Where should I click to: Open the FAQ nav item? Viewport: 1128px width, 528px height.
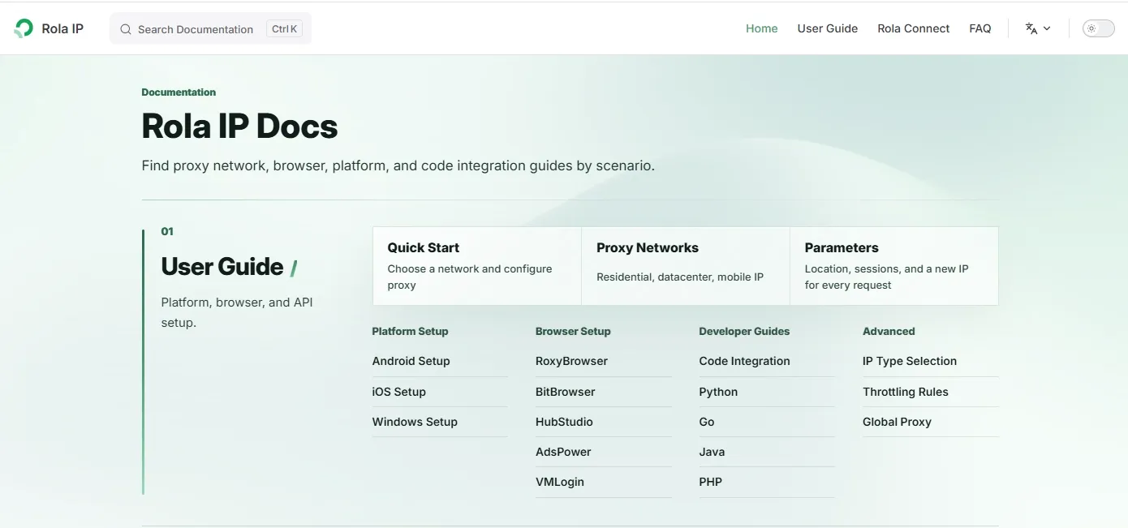[979, 28]
